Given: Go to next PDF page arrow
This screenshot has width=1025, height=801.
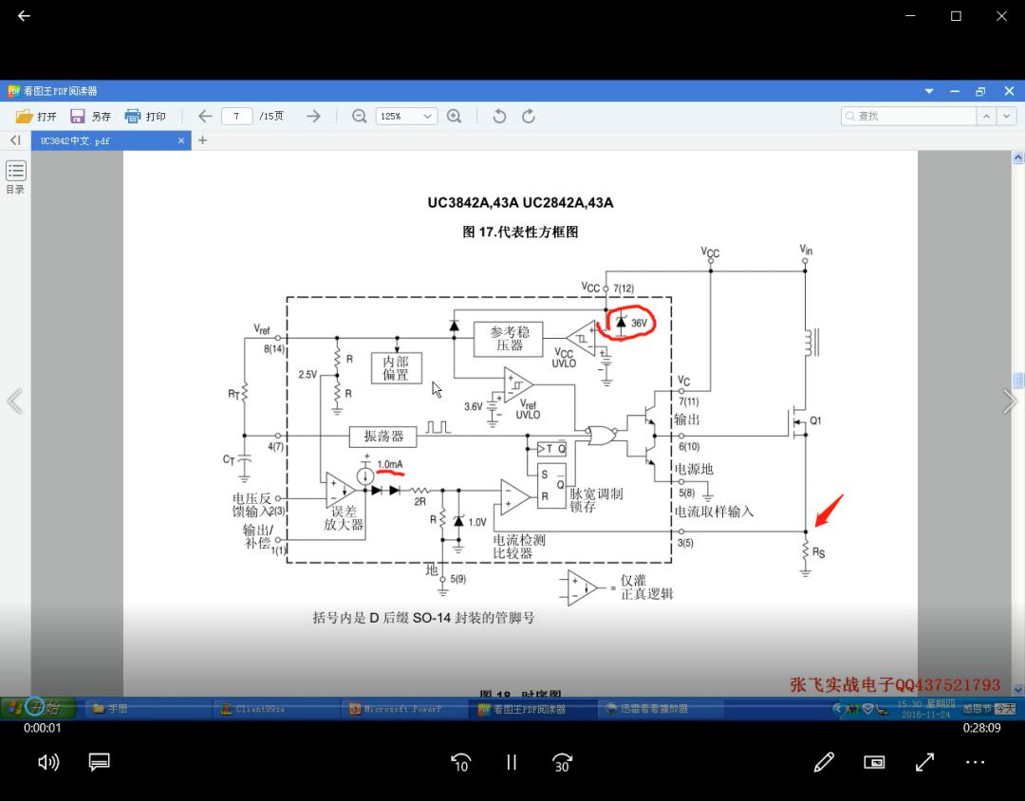Looking at the screenshot, I should [x=314, y=117].
